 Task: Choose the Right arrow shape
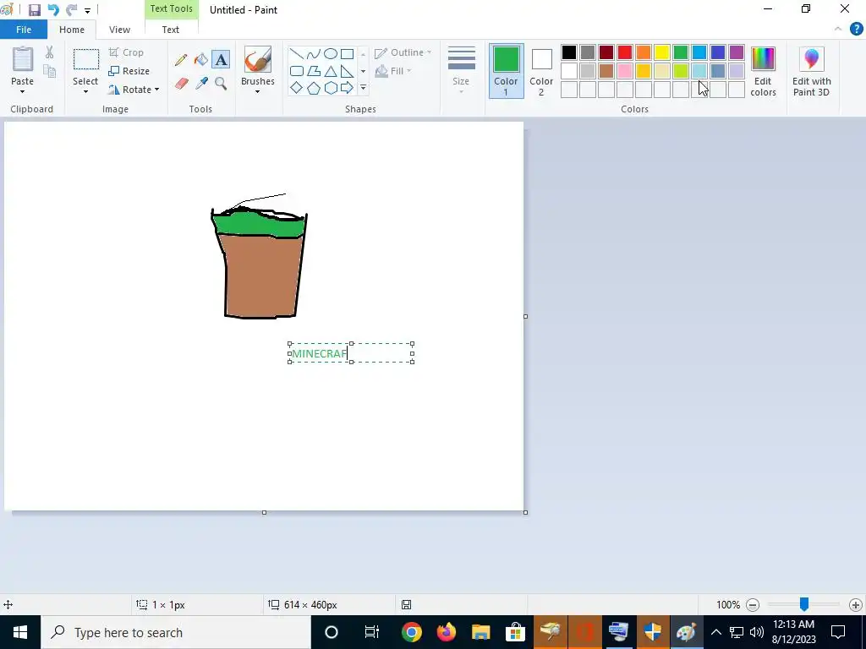click(x=347, y=88)
